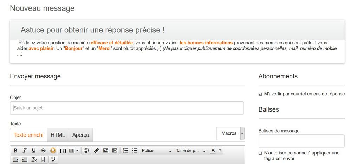Click 'Nouveau message' heading
This screenshot has height=164, width=351.
(x=42, y=8)
